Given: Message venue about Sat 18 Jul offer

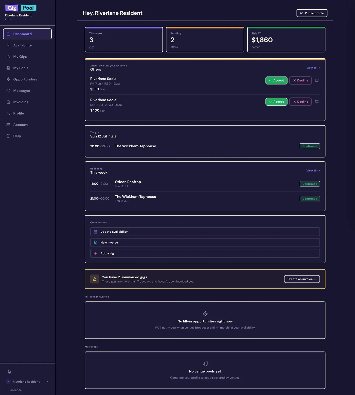Looking at the screenshot, I should (317, 102).
